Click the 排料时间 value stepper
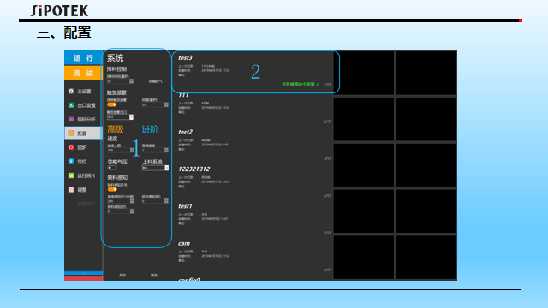 coord(131,81)
